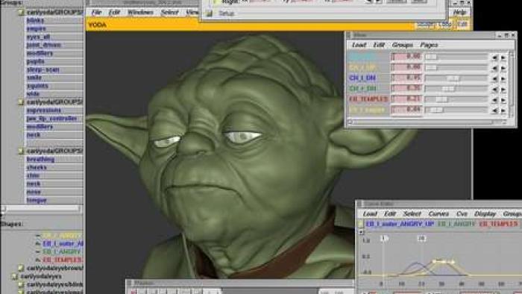522x294 pixels.
Task: Select the wide group
Action: (x=33, y=94)
